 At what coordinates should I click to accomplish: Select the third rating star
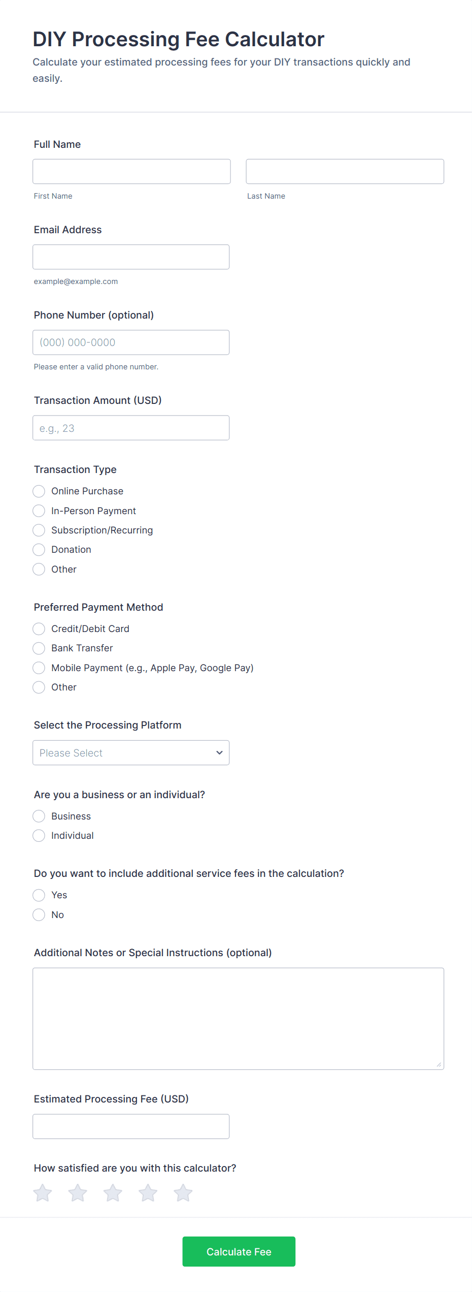pyautogui.click(x=113, y=1193)
